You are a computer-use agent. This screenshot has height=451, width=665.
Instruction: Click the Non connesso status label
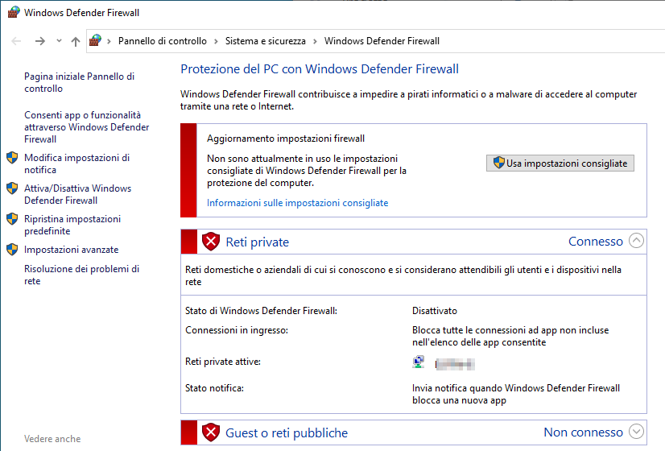click(x=583, y=432)
